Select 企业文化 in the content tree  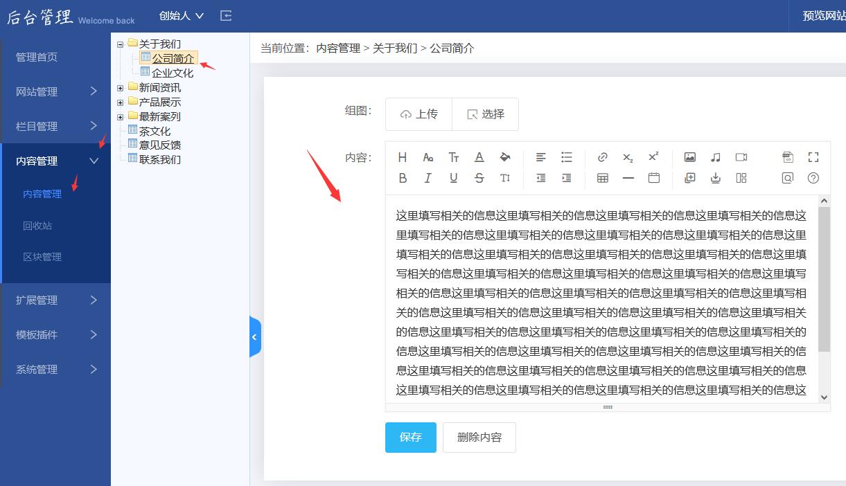(x=173, y=73)
